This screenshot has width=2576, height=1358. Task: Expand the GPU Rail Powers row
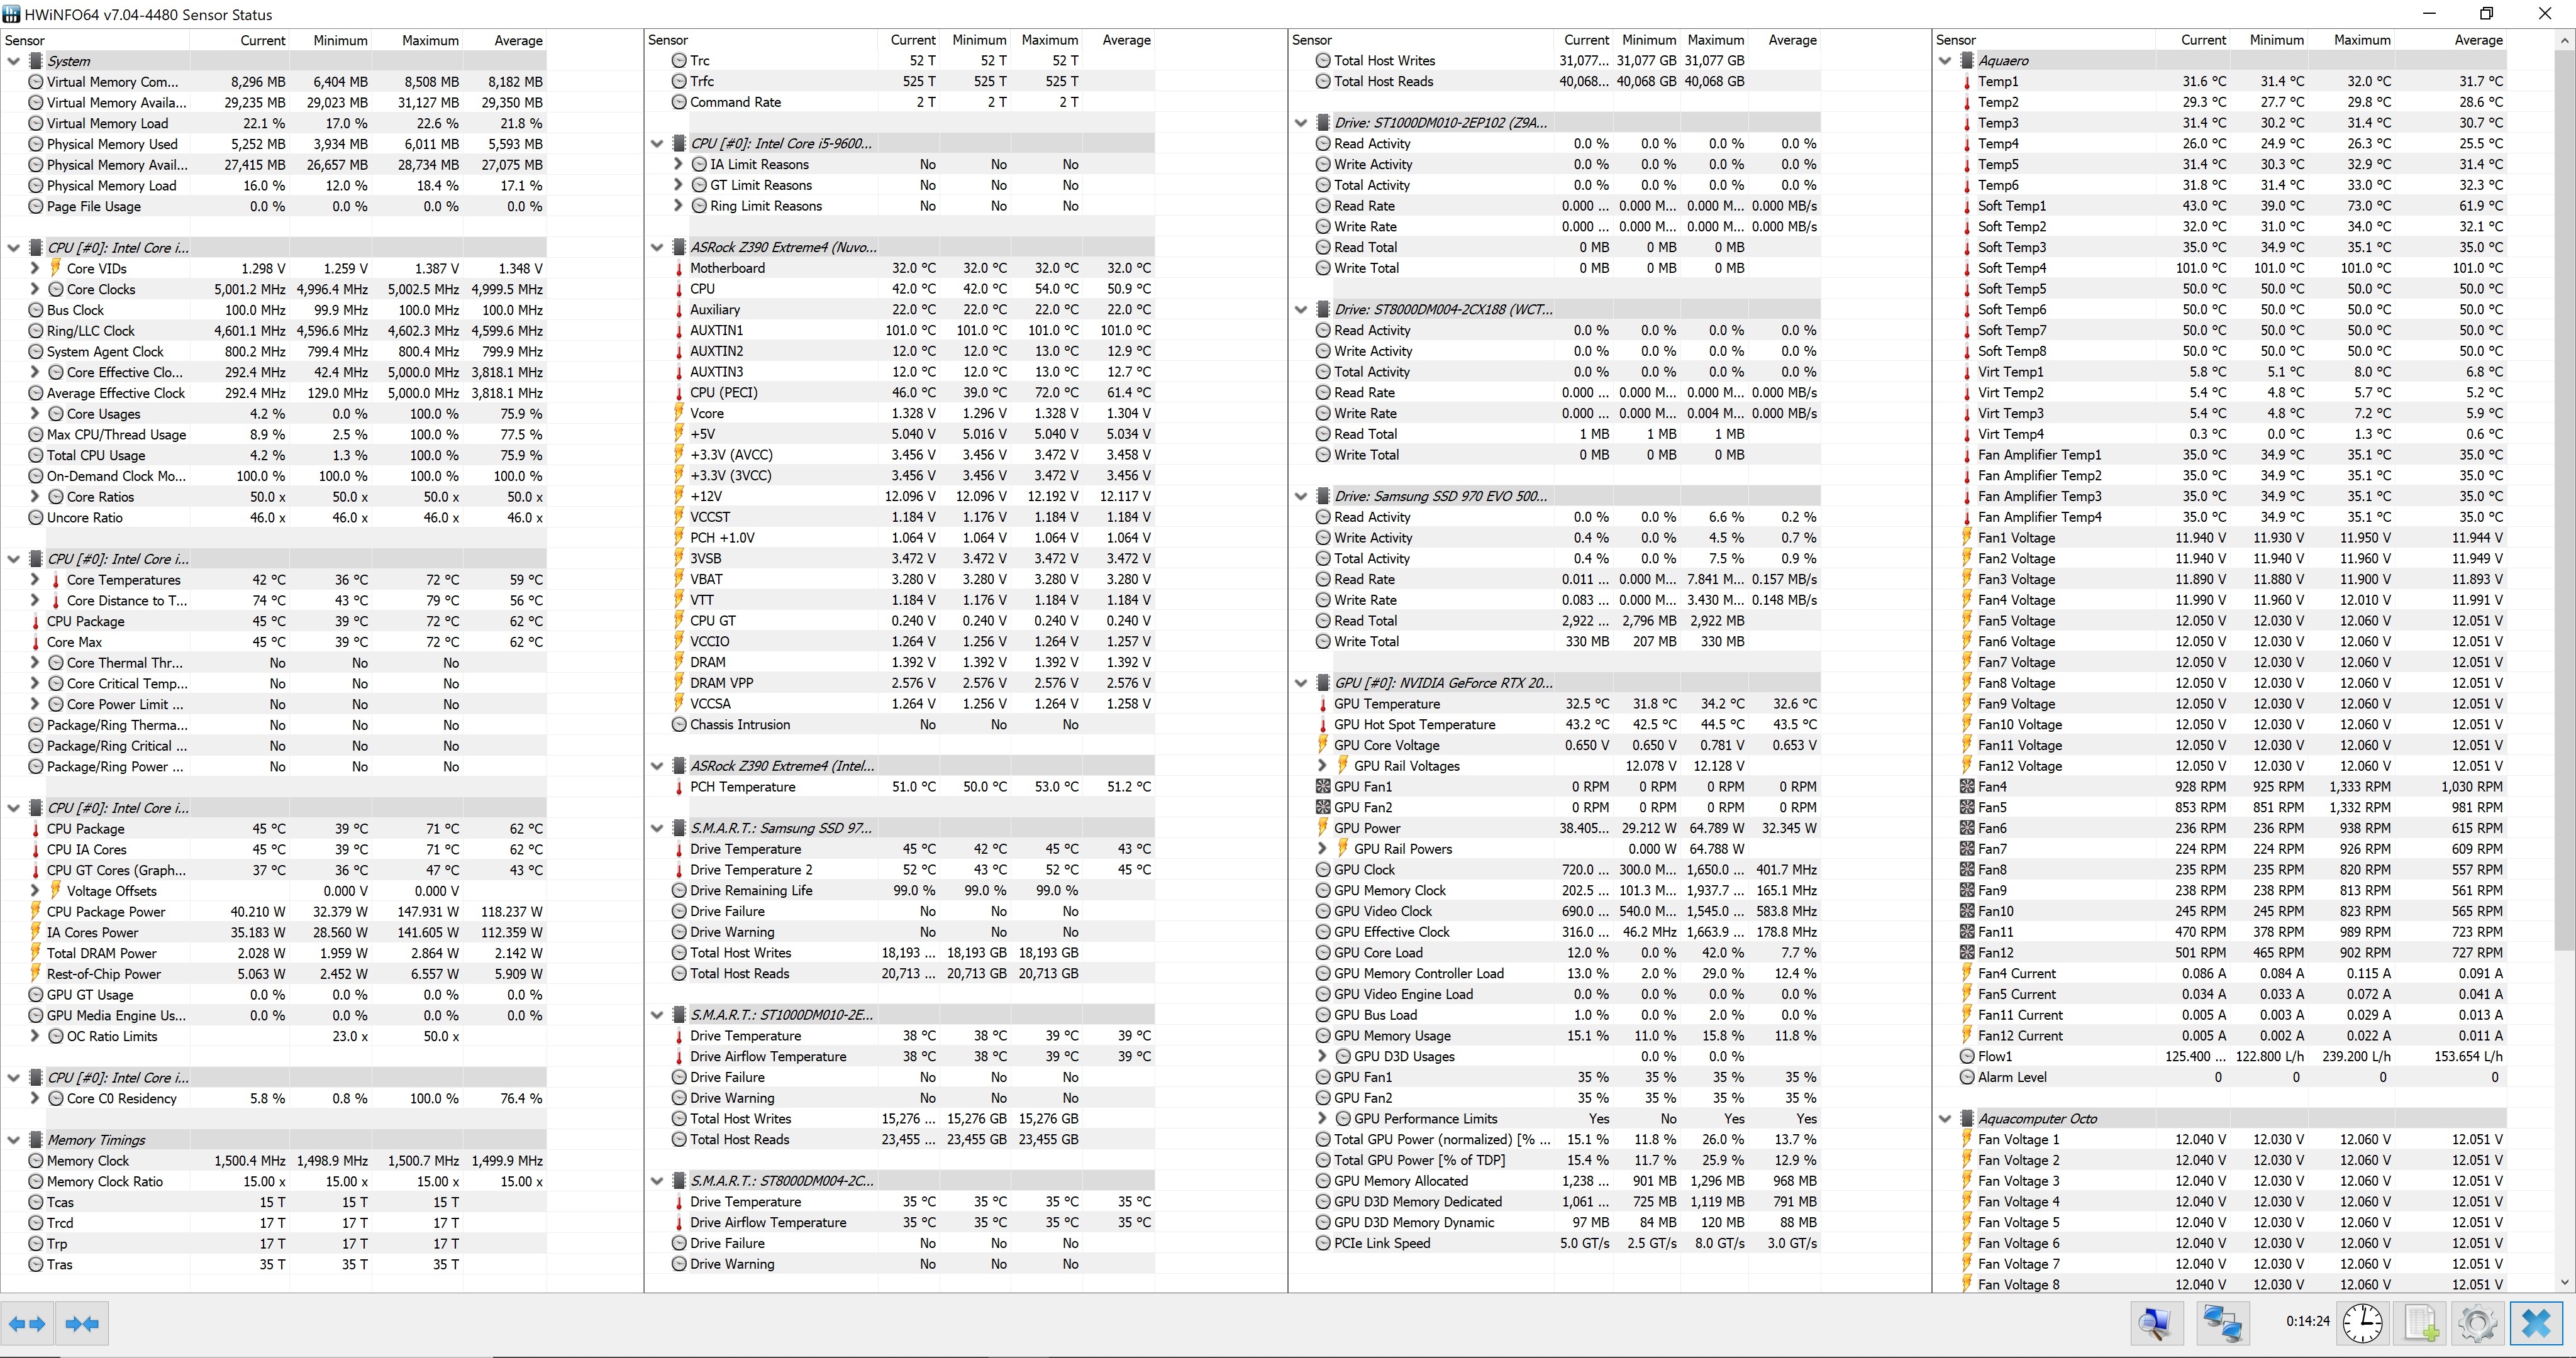[x=1322, y=849]
